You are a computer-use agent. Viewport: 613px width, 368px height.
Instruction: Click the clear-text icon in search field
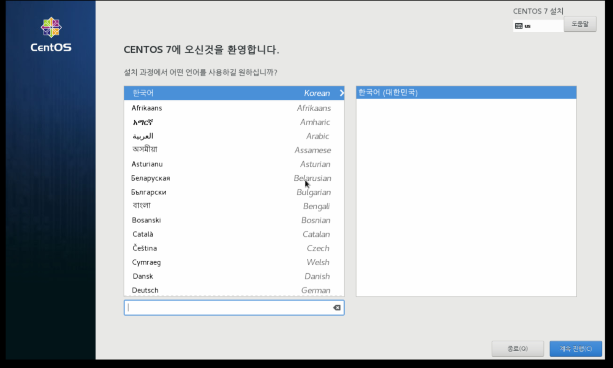pos(337,308)
